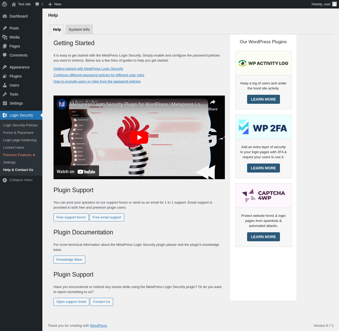The width and height of the screenshot is (339, 331).
Task: Click the Media icon in the sidebar
Action: click(x=5, y=37)
